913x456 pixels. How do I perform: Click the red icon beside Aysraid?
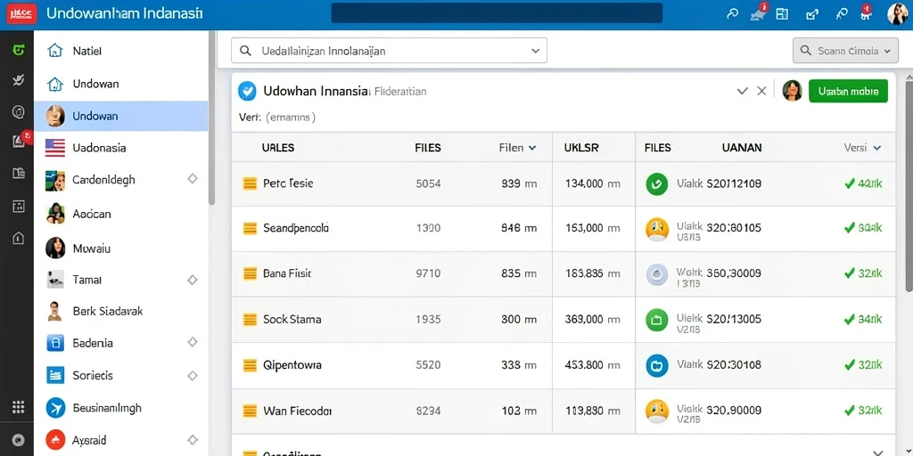[x=55, y=440]
